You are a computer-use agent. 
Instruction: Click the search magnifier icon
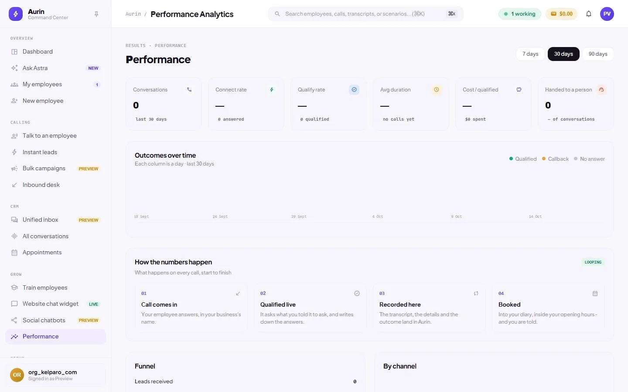pyautogui.click(x=277, y=14)
